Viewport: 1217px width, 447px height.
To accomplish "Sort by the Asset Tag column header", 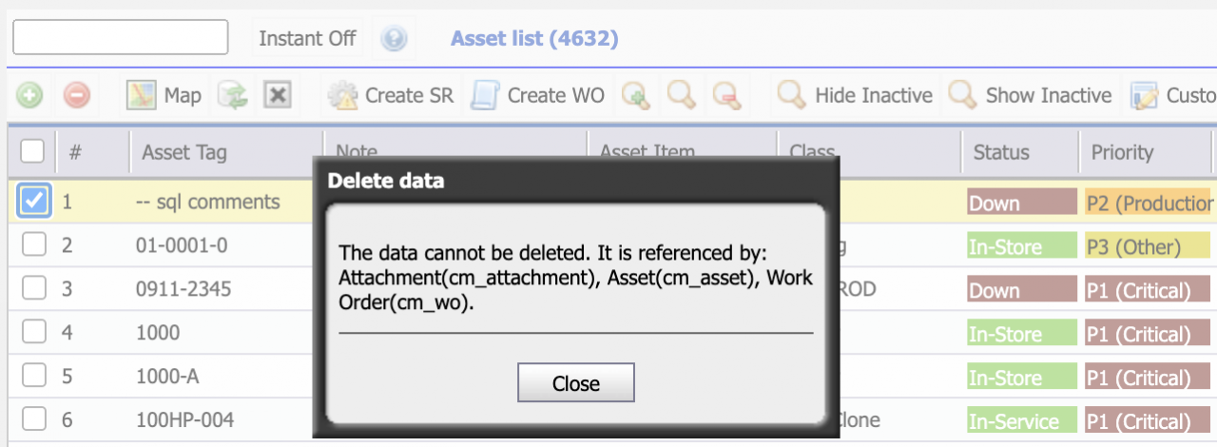I will coord(184,152).
